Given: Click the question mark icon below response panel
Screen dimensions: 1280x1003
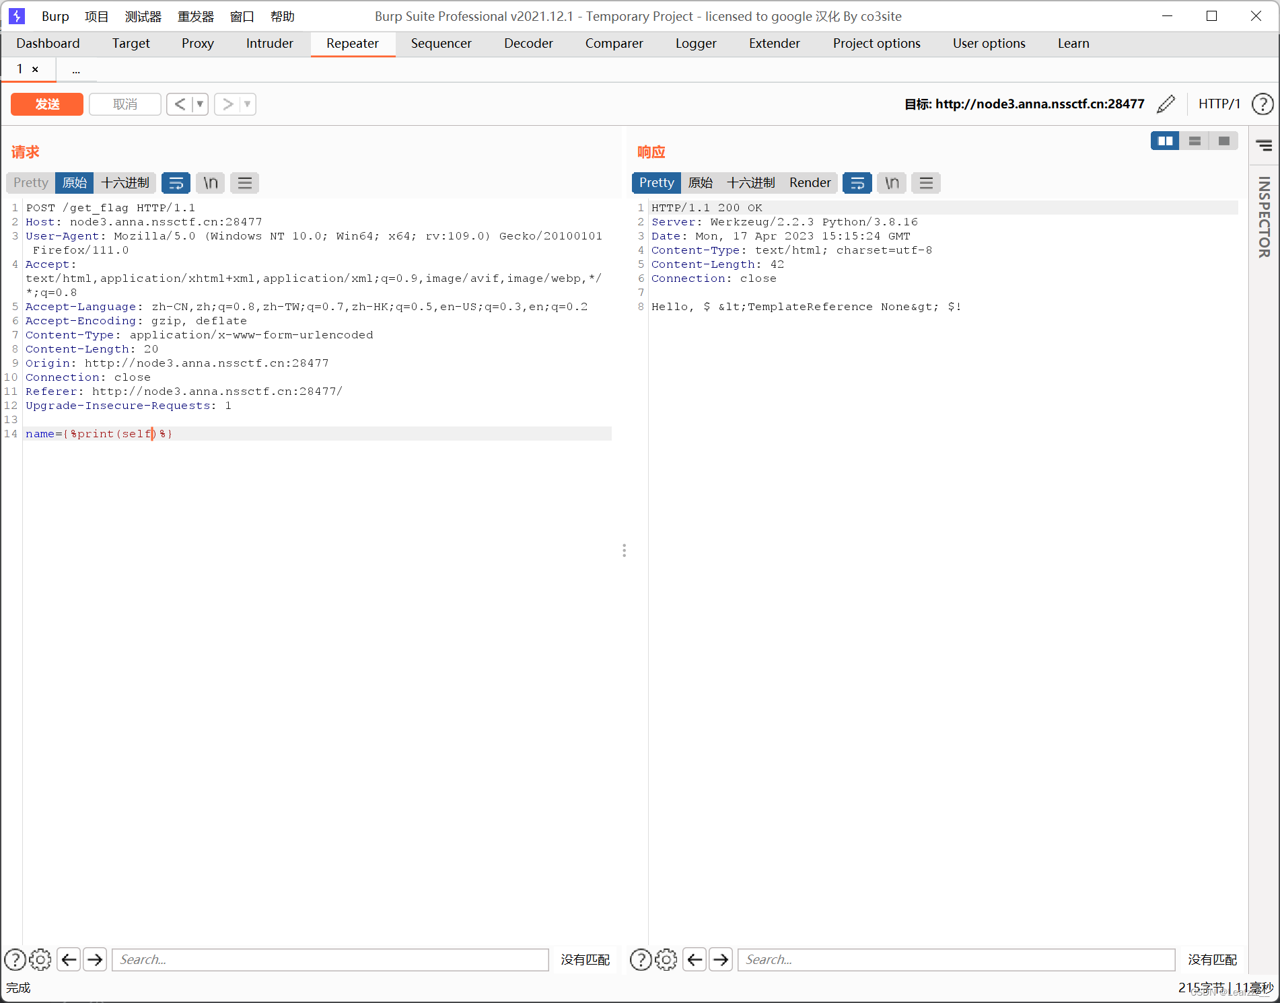Looking at the screenshot, I should (x=640, y=959).
